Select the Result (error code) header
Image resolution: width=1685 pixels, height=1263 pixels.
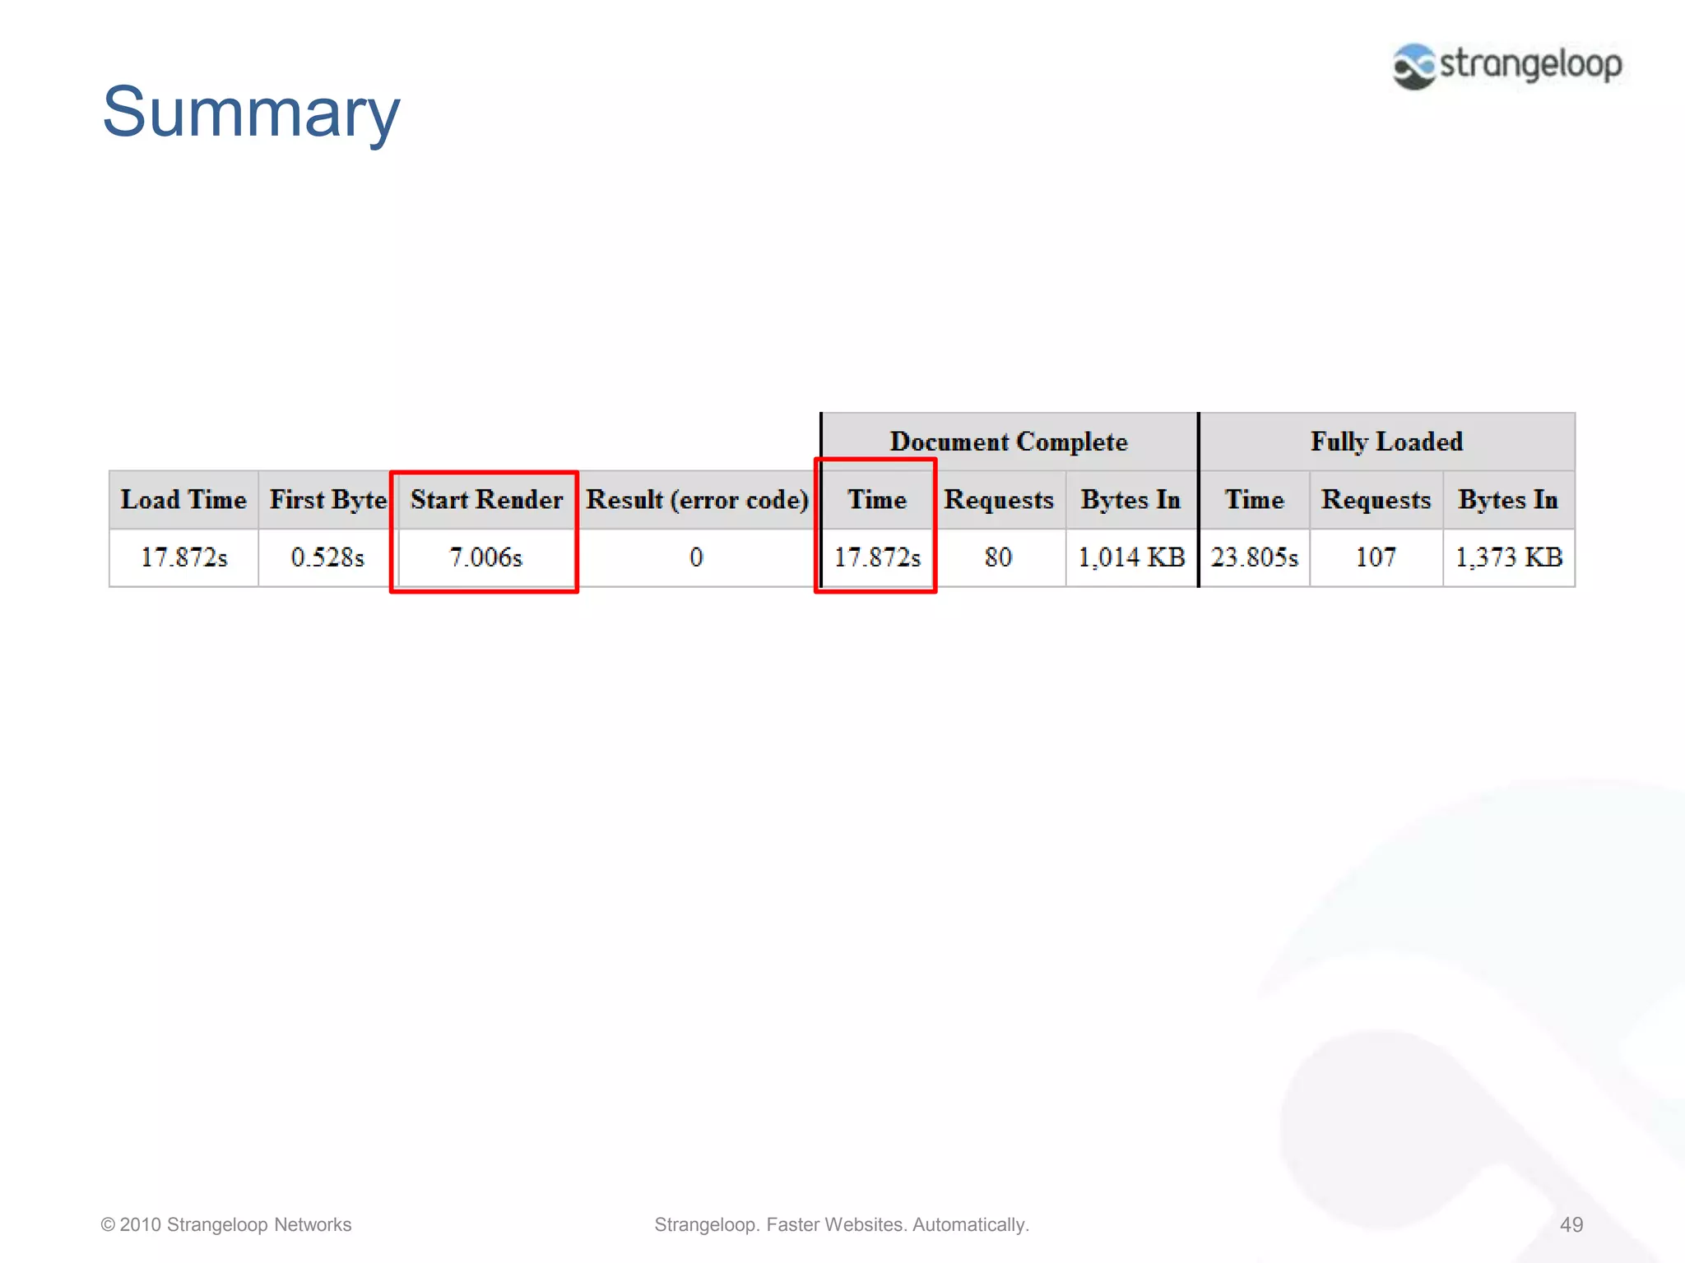[x=697, y=500]
